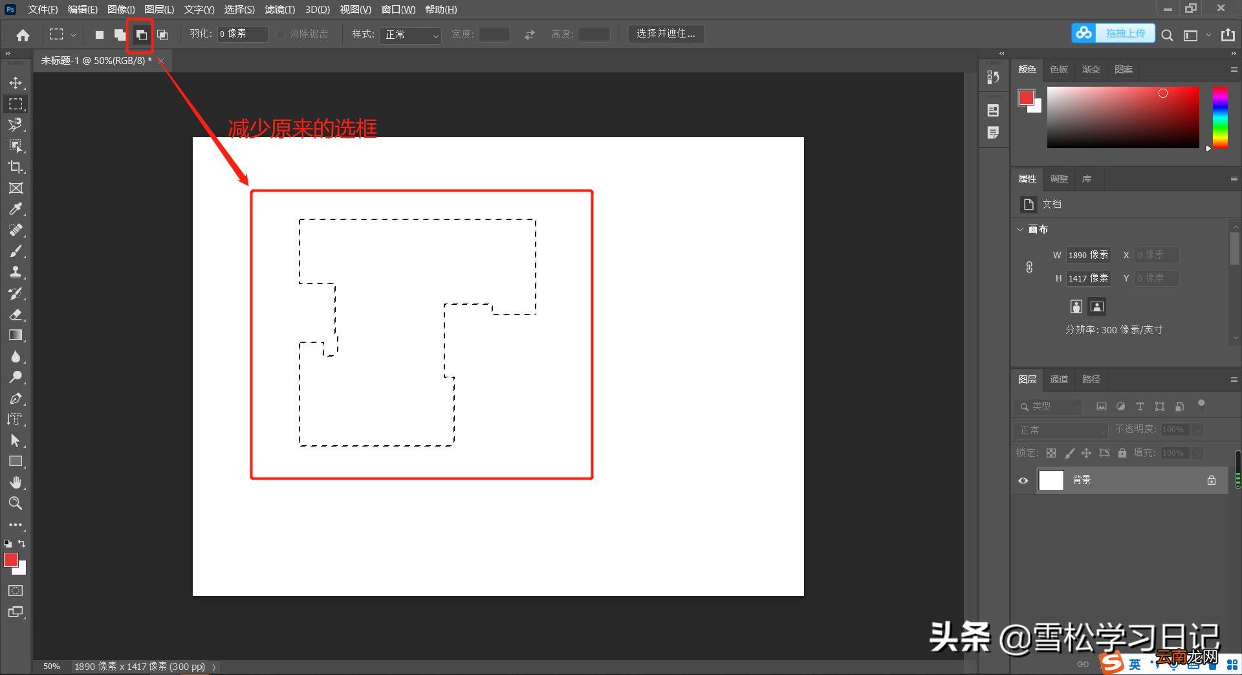Toggle the W/H link chain icon
Viewport: 1242px width, 675px height.
click(x=1029, y=267)
